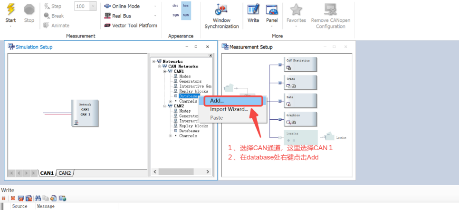Click the Step measurement button

pyautogui.click(x=53, y=6)
